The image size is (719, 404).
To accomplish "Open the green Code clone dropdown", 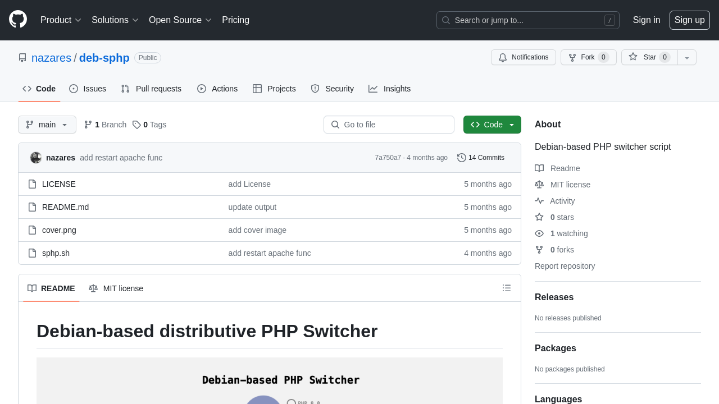I will [x=492, y=125].
